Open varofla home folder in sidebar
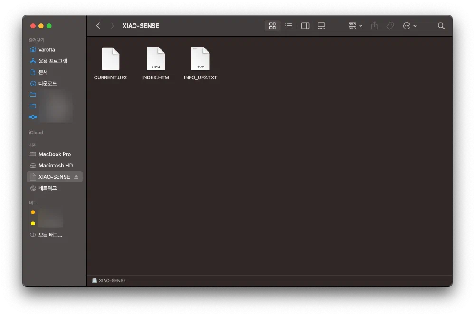Image resolution: width=475 pixels, height=316 pixels. (x=47, y=49)
